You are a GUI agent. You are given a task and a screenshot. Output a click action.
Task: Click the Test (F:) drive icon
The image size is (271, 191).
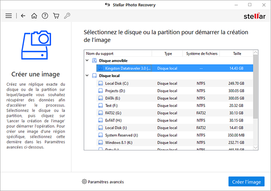pyautogui.click(x=100, y=106)
